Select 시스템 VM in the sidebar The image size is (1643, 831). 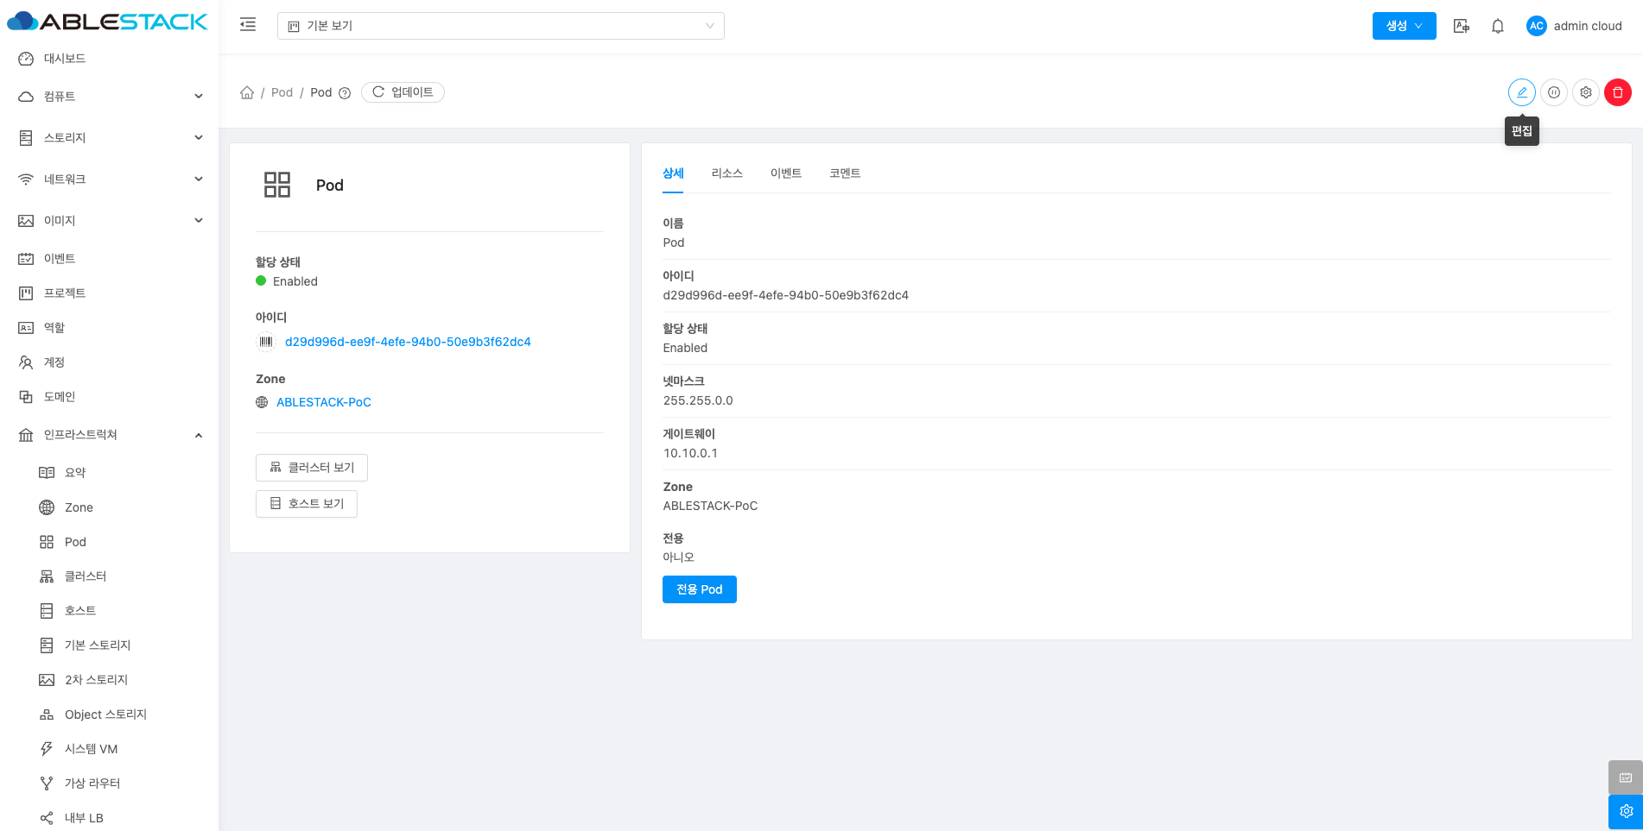(91, 749)
